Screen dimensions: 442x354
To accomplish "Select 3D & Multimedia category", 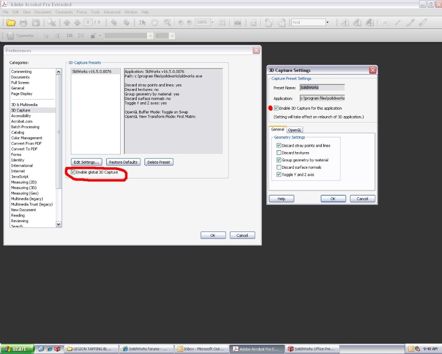I will tap(24, 105).
